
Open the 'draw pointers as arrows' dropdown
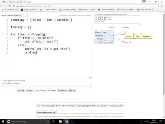tap(110, 106)
